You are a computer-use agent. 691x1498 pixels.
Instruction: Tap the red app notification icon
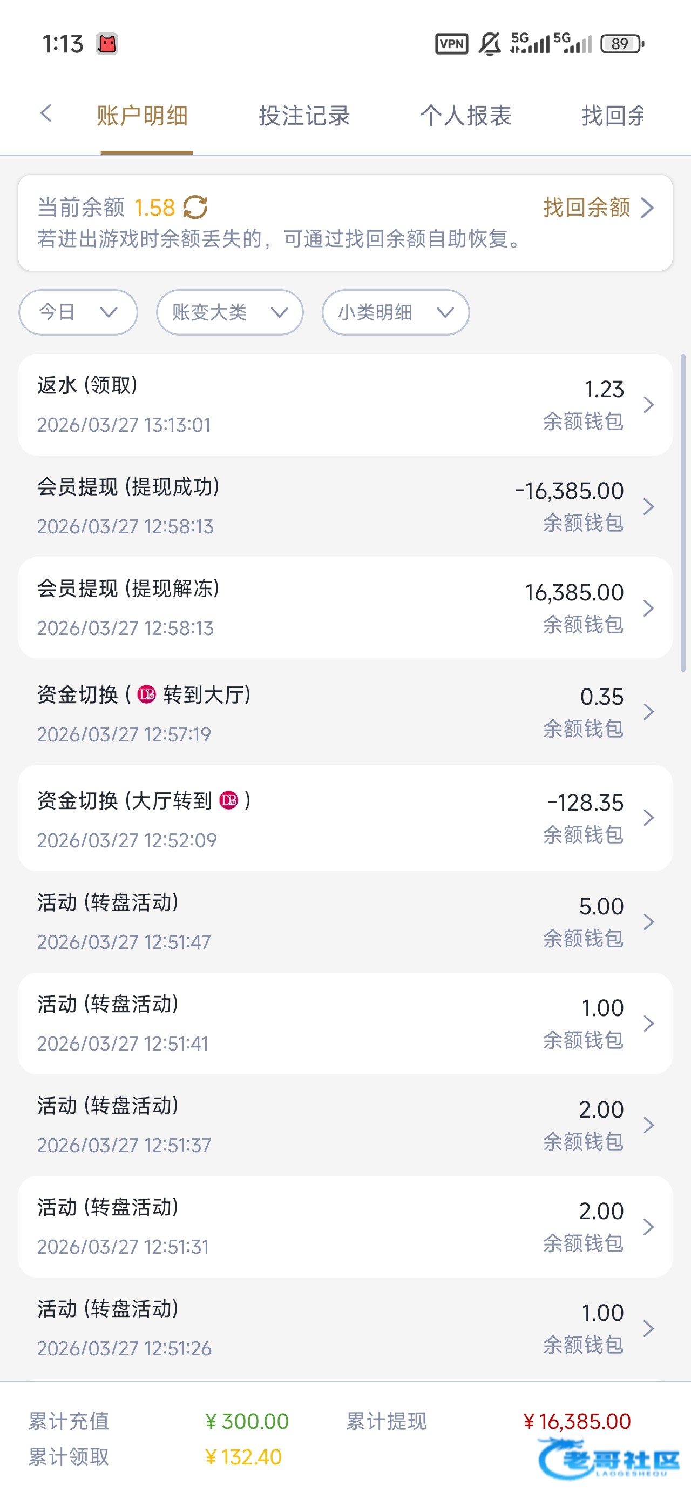click(x=107, y=44)
